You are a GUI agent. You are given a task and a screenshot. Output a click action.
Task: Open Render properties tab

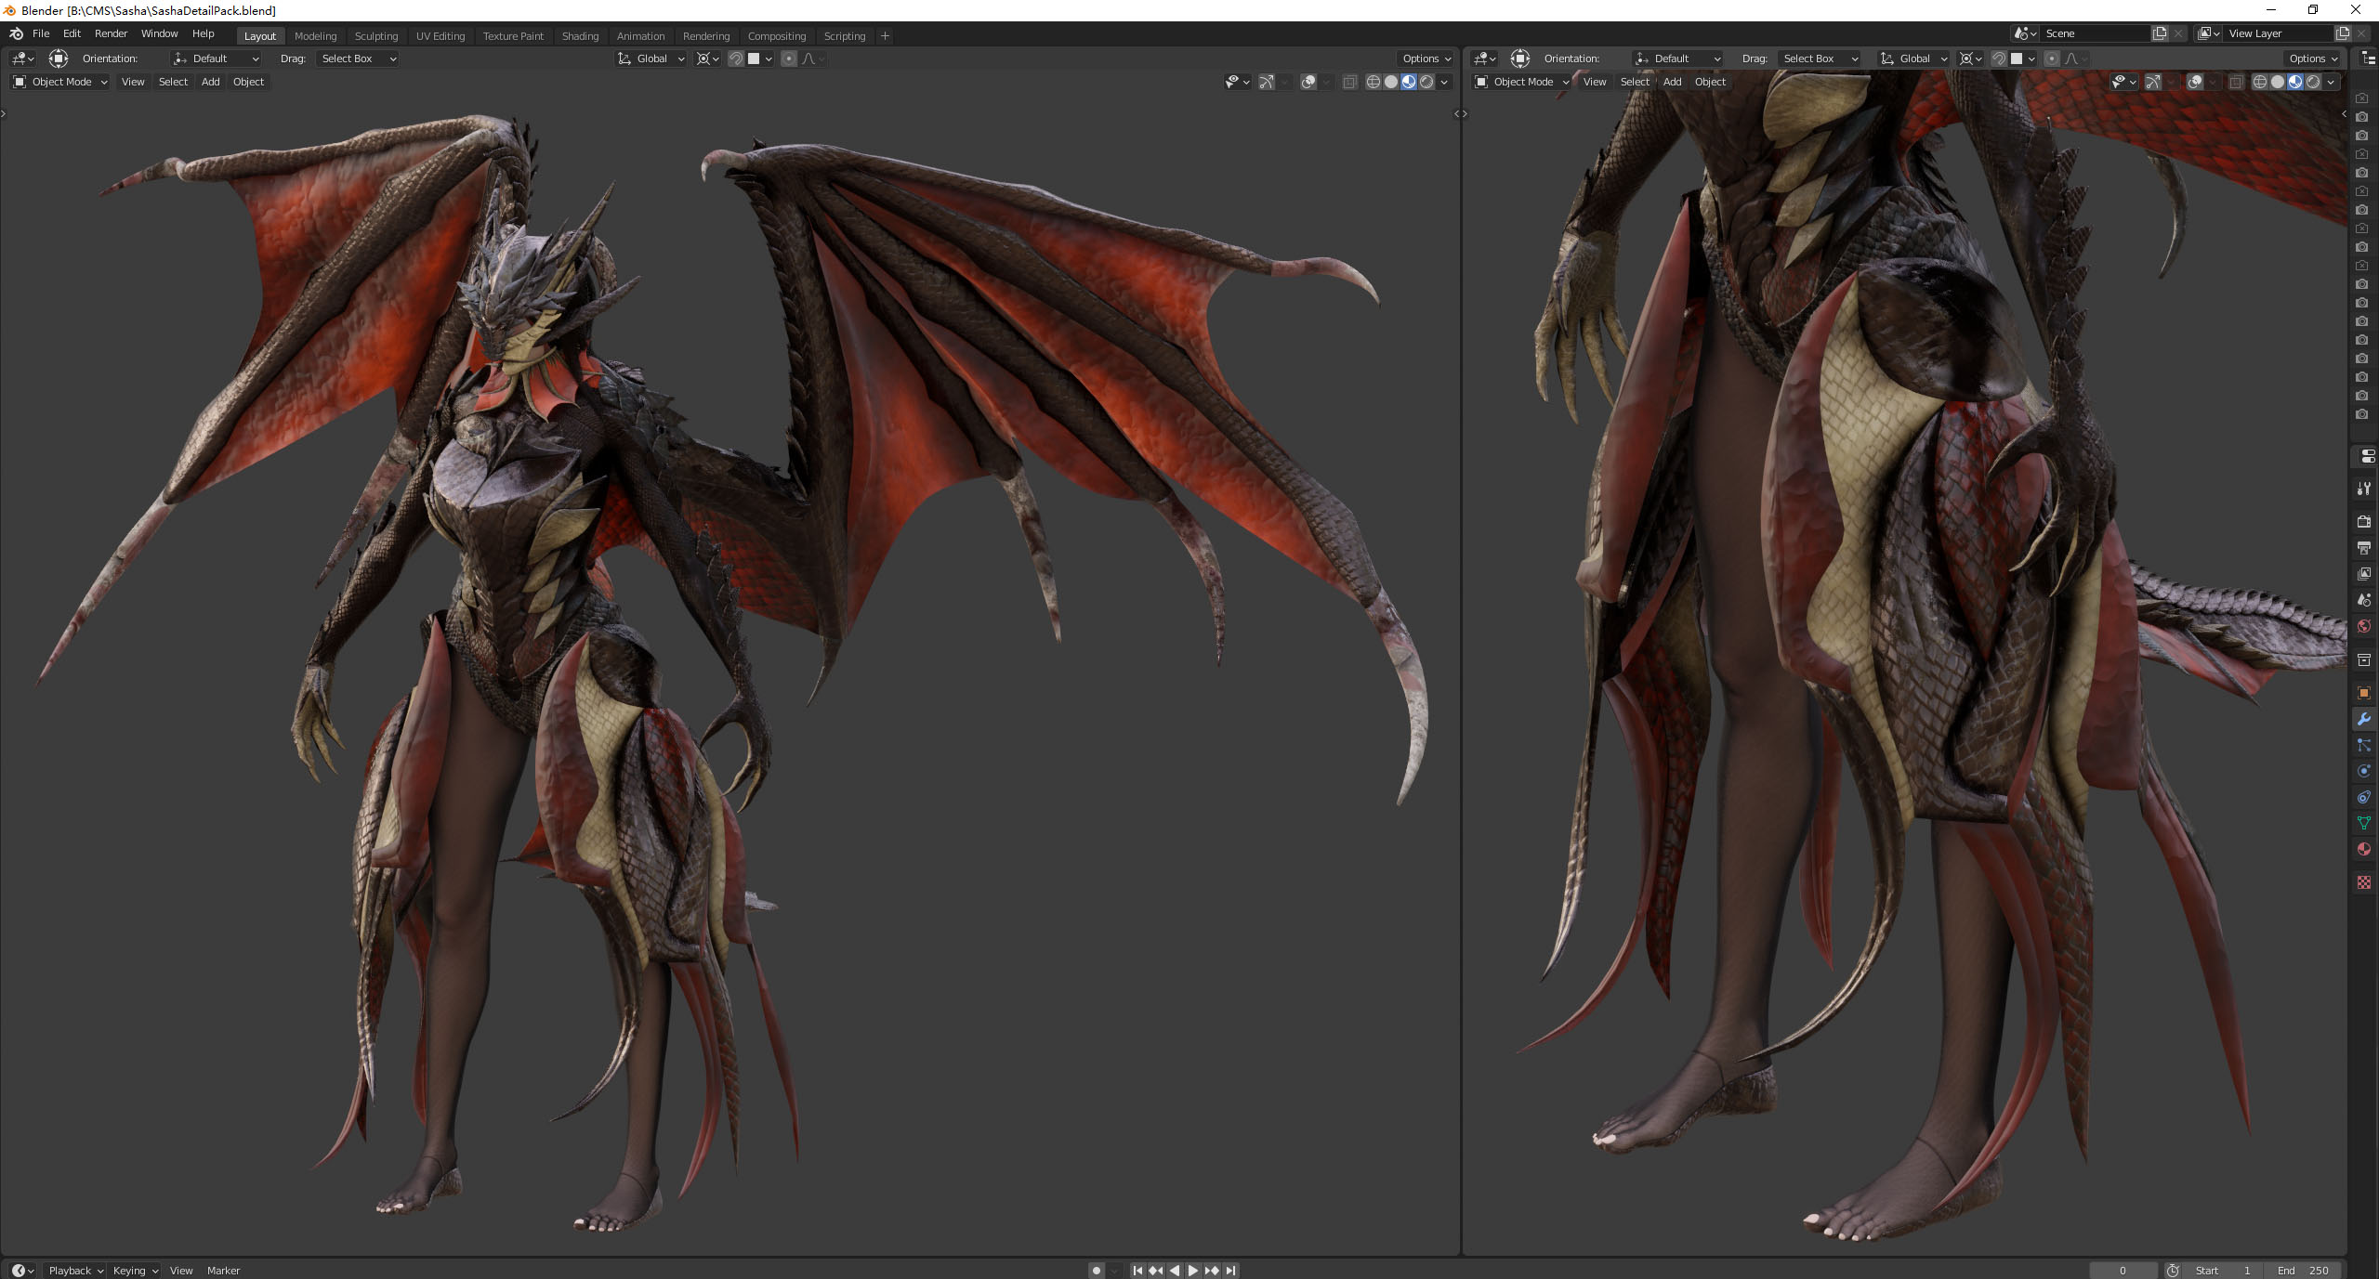point(2364,522)
